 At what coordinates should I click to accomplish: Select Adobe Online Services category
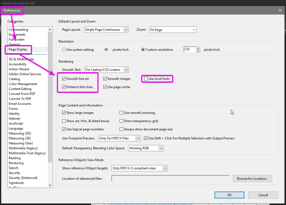pos(25,74)
